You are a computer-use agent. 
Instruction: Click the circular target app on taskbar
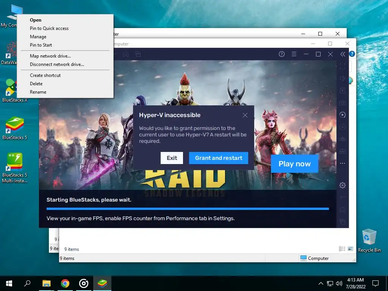click(x=84, y=283)
